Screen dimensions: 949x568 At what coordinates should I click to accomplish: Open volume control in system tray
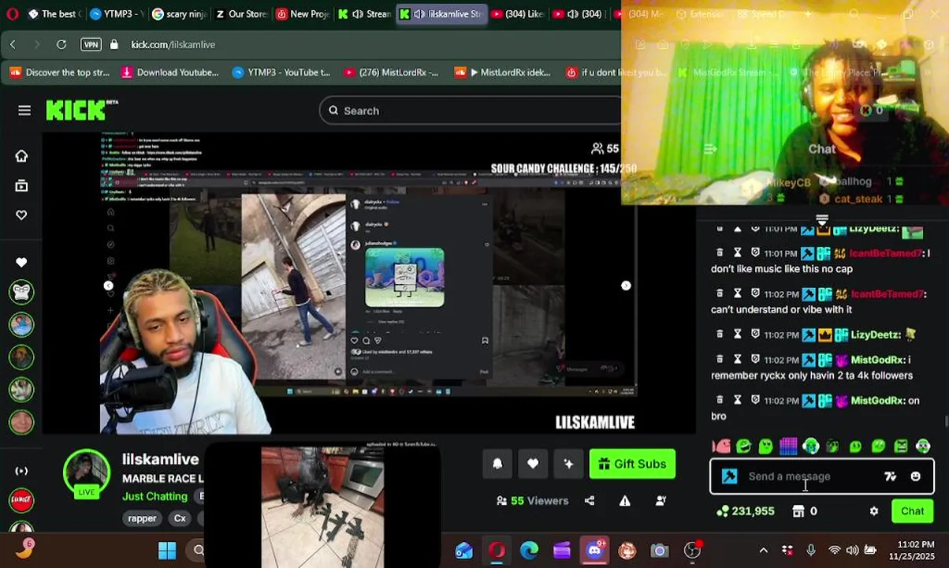tap(853, 551)
